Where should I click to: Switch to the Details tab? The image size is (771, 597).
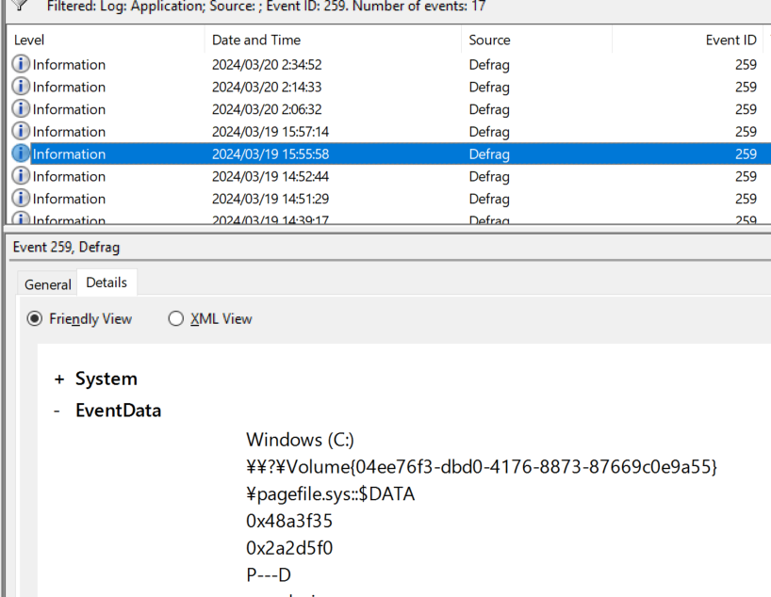[107, 282]
